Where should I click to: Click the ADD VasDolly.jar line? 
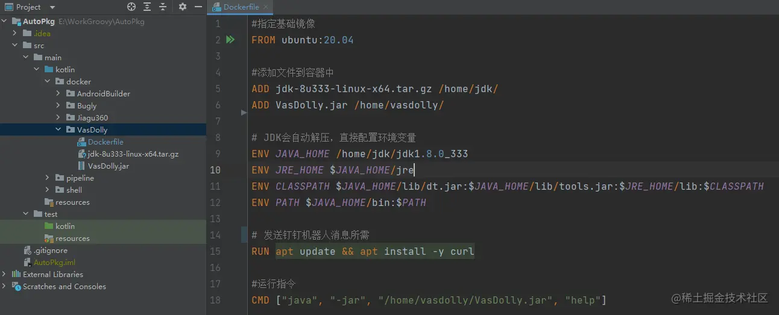tap(348, 105)
